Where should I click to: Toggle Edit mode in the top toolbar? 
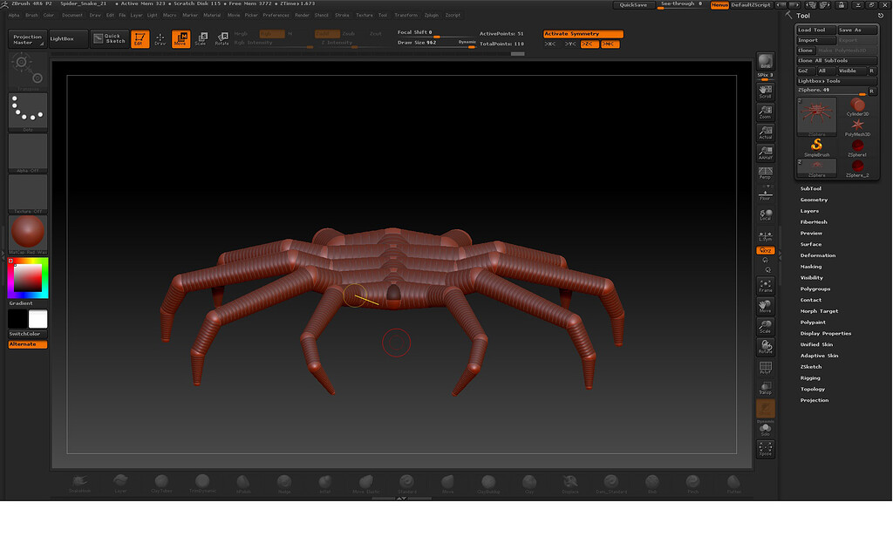(x=140, y=38)
